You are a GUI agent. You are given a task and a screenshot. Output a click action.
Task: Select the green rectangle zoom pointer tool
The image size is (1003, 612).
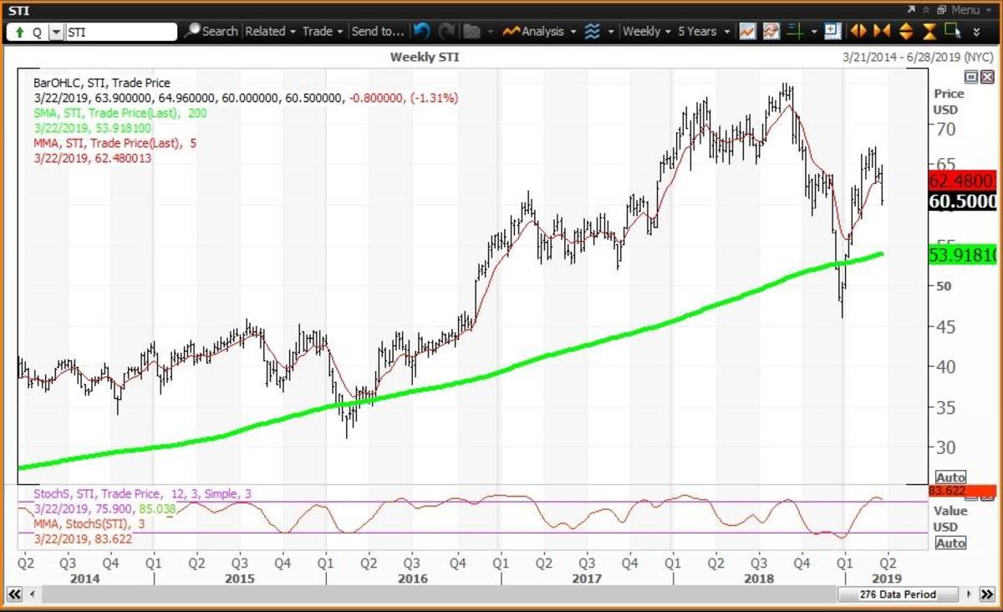951,32
